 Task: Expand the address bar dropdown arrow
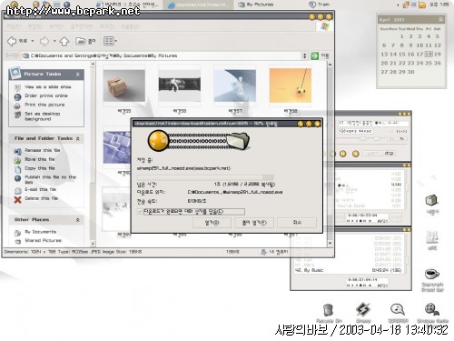(304, 55)
